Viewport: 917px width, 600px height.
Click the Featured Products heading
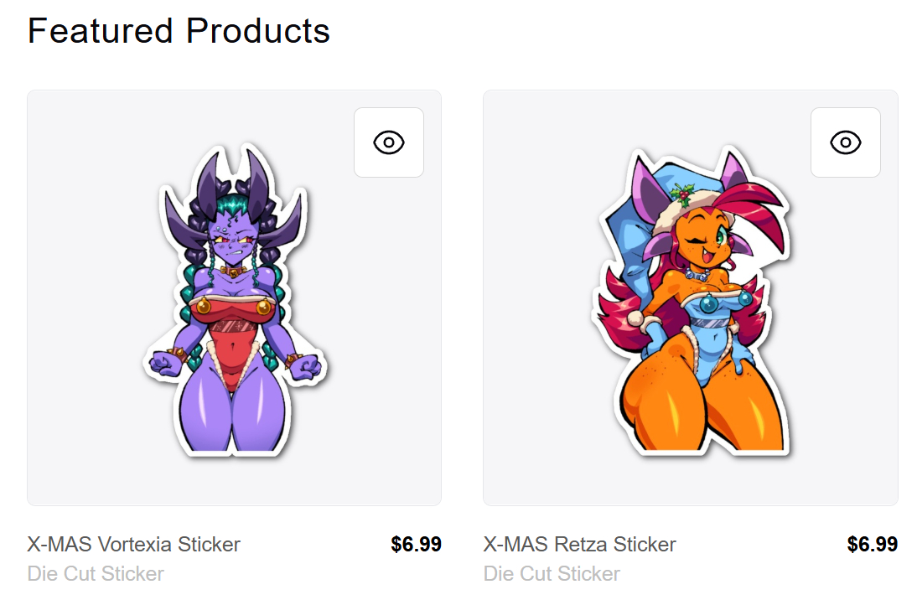[x=179, y=30]
